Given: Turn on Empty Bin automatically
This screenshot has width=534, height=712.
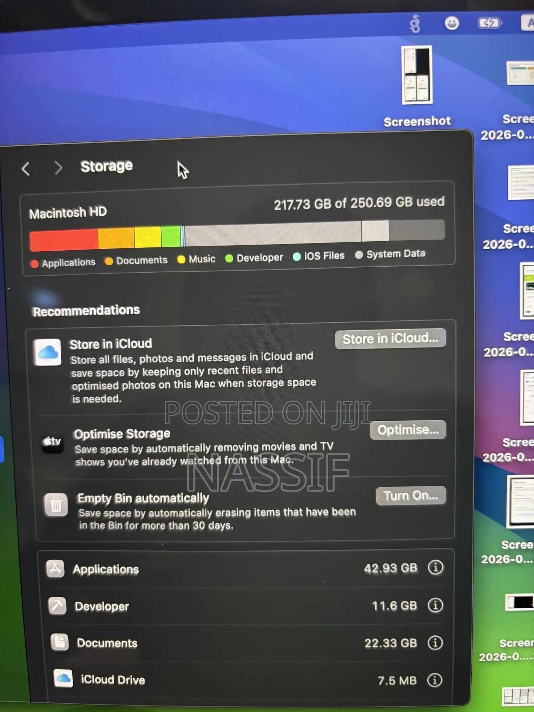Looking at the screenshot, I should [410, 495].
